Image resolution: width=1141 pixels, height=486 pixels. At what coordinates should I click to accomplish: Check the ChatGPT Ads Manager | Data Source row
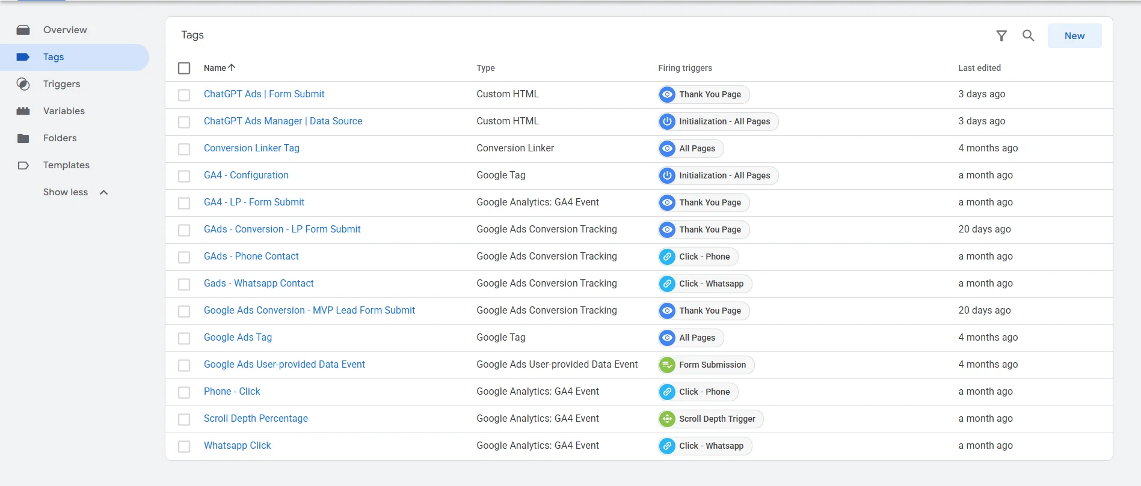tap(184, 122)
